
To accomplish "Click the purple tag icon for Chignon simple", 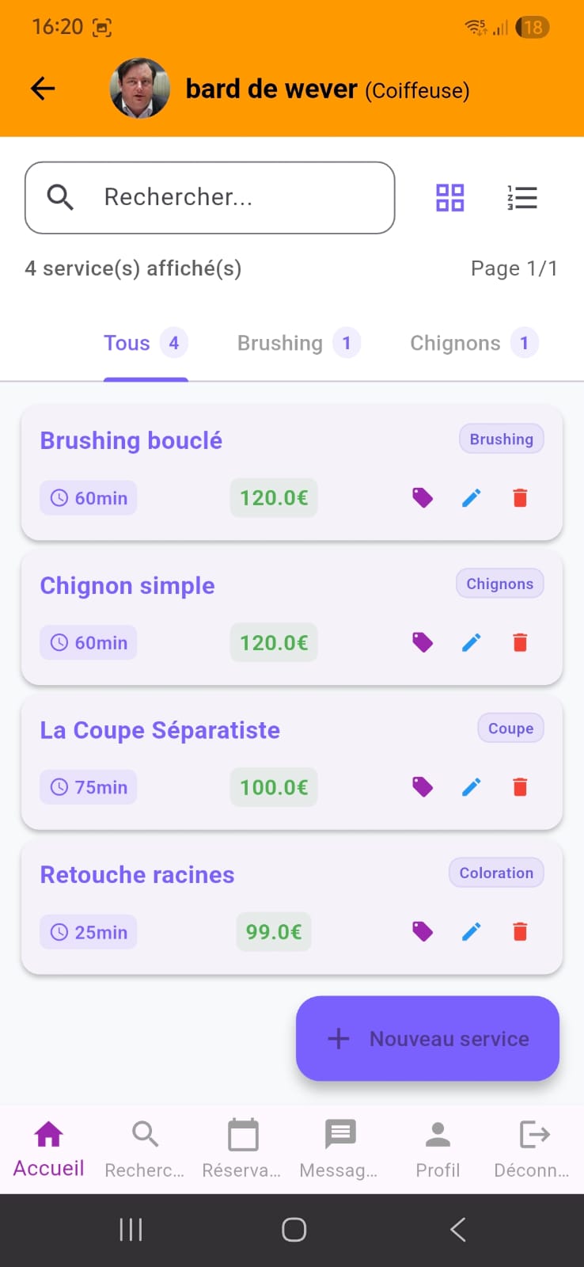I will tap(423, 642).
